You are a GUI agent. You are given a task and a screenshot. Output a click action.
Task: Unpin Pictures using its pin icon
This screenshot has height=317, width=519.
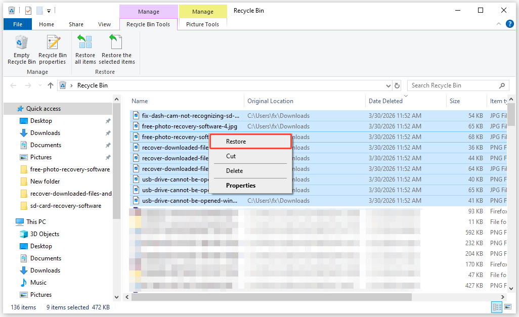[x=108, y=157]
